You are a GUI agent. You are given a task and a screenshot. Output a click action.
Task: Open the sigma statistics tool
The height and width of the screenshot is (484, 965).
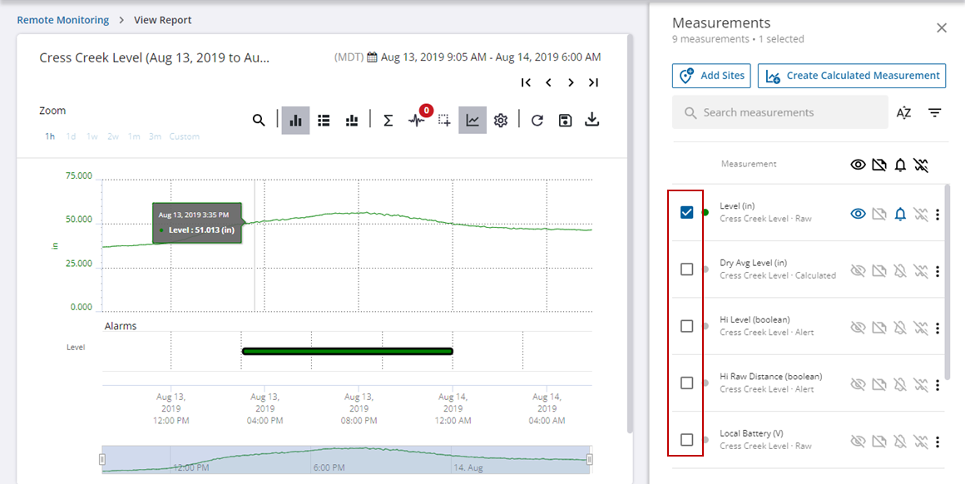coord(388,121)
